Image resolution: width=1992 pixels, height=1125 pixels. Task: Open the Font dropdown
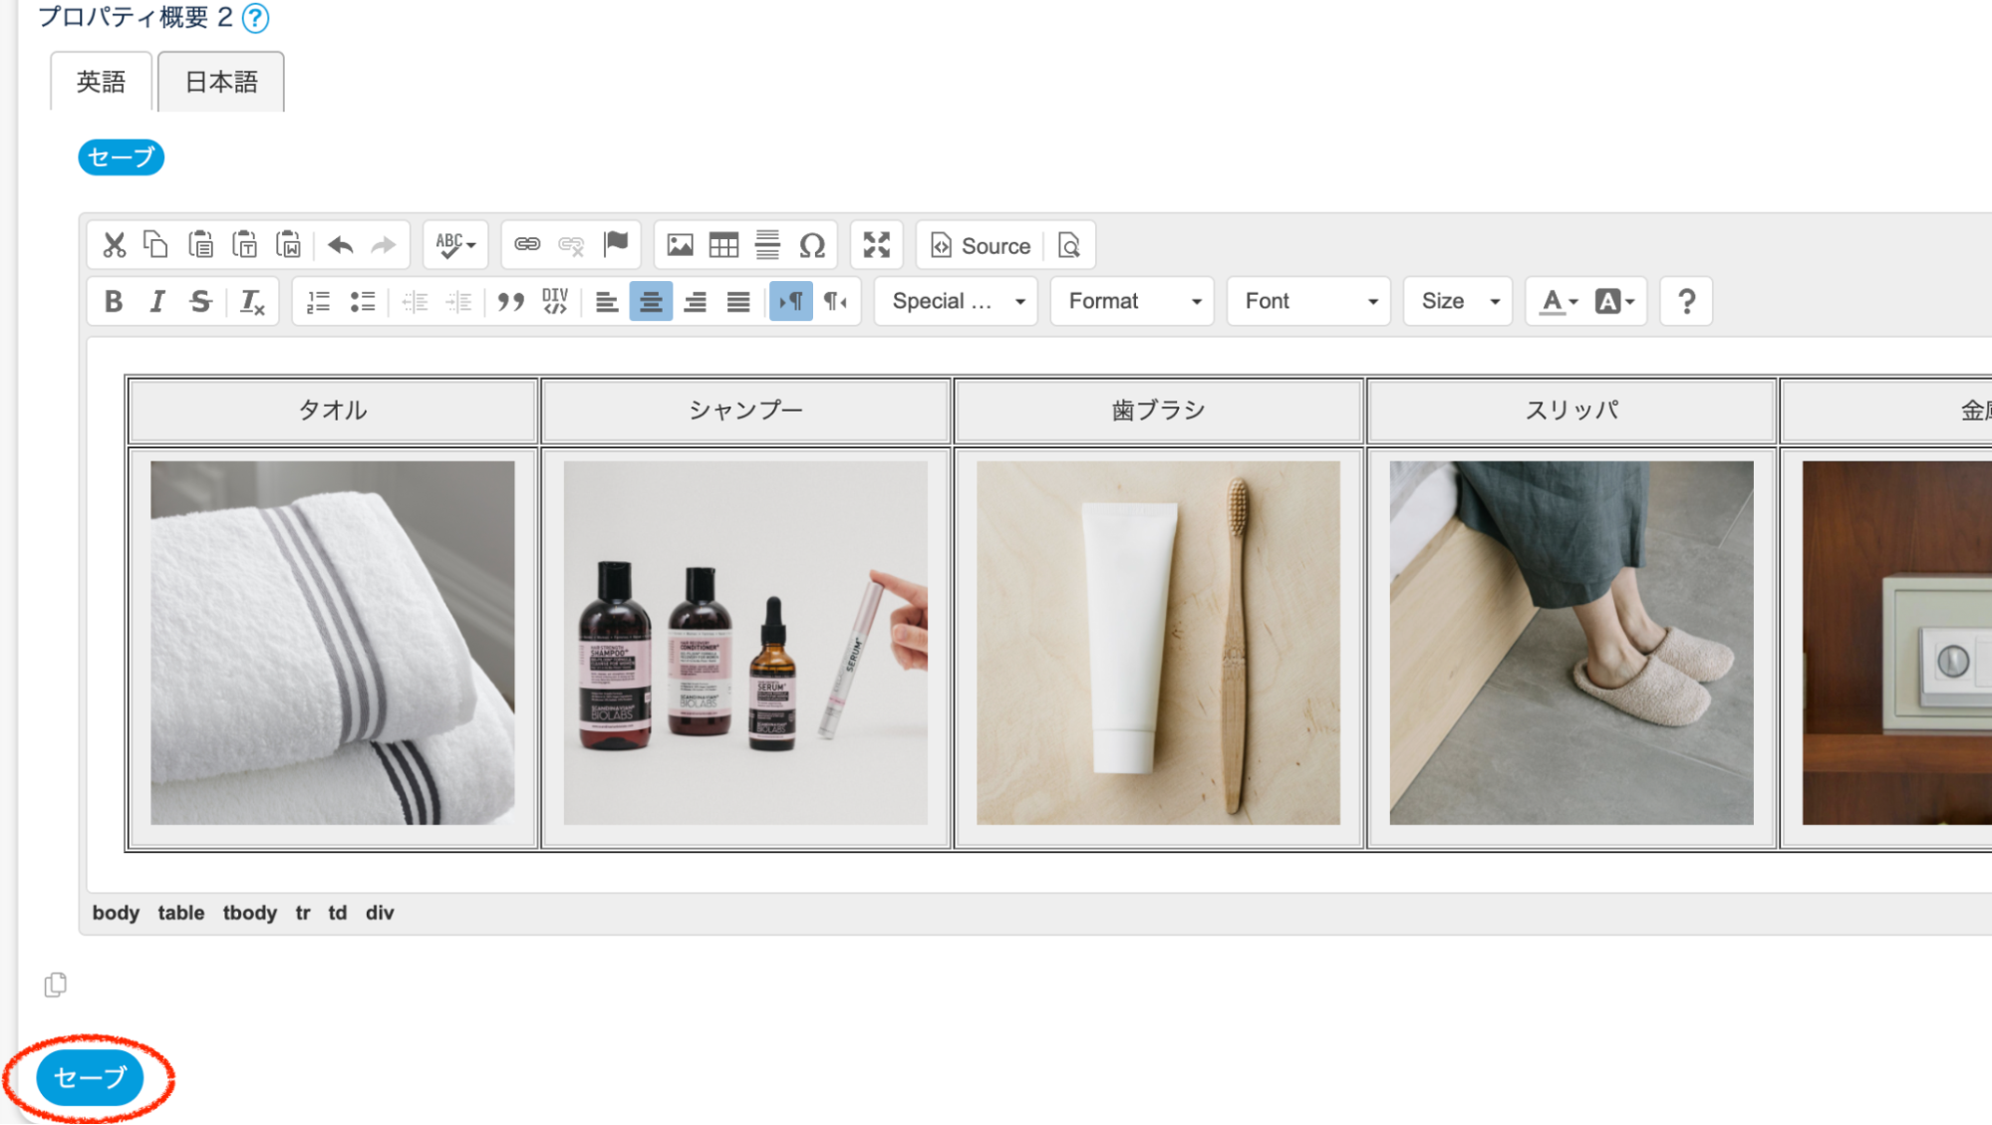[x=1308, y=302]
